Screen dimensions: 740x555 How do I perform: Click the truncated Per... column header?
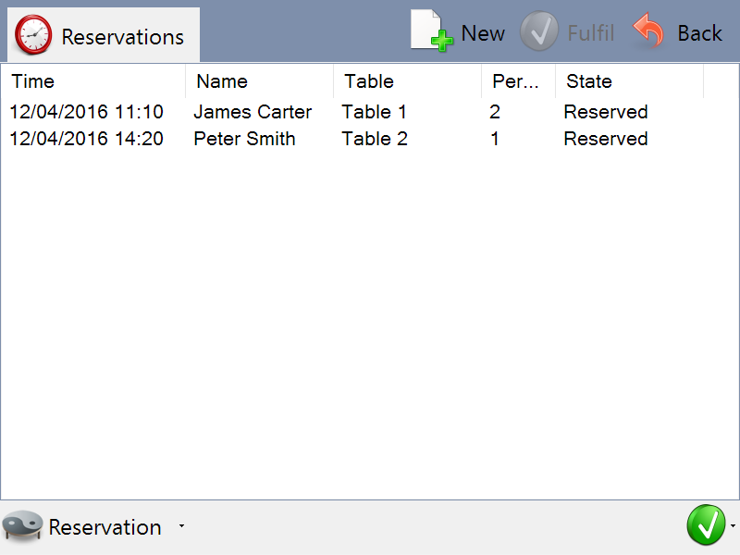(x=515, y=81)
